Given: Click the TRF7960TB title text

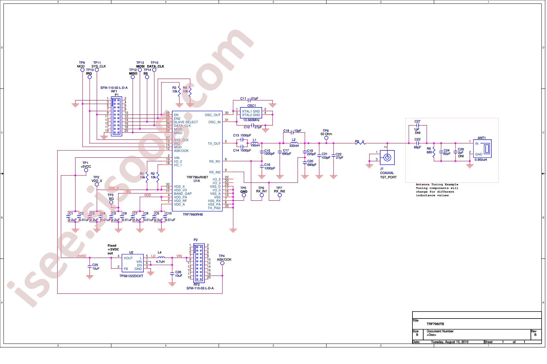Looking at the screenshot, I should 435,324.
